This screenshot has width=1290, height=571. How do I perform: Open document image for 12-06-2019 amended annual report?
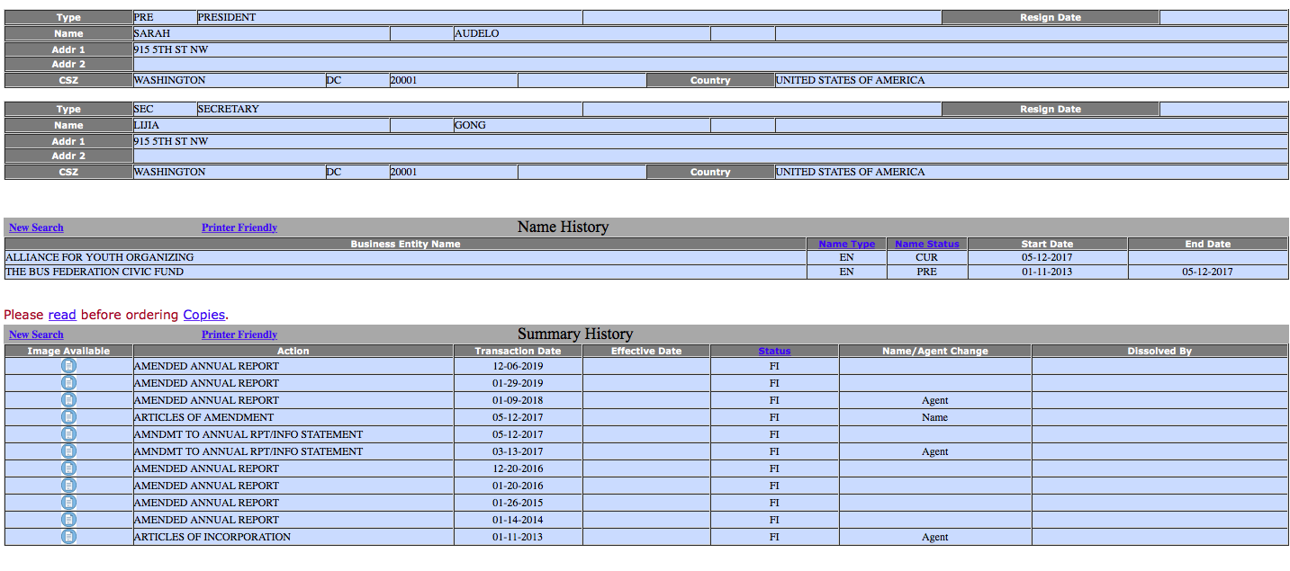coord(68,366)
